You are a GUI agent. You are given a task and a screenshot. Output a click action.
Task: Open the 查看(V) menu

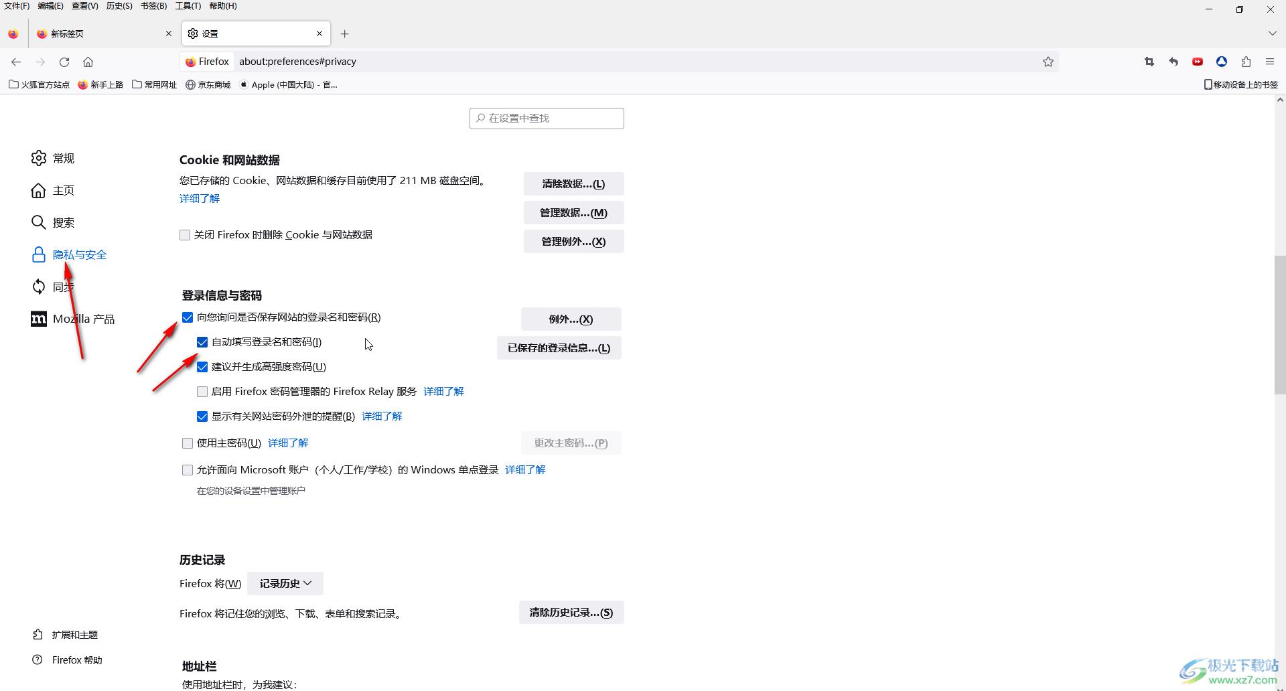point(85,6)
